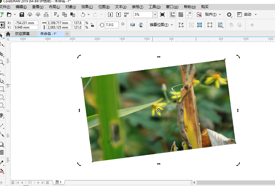Image resolution: width=275 pixels, height=186 pixels.
Task: Click the 页 1 page tab
Action: 58,182
